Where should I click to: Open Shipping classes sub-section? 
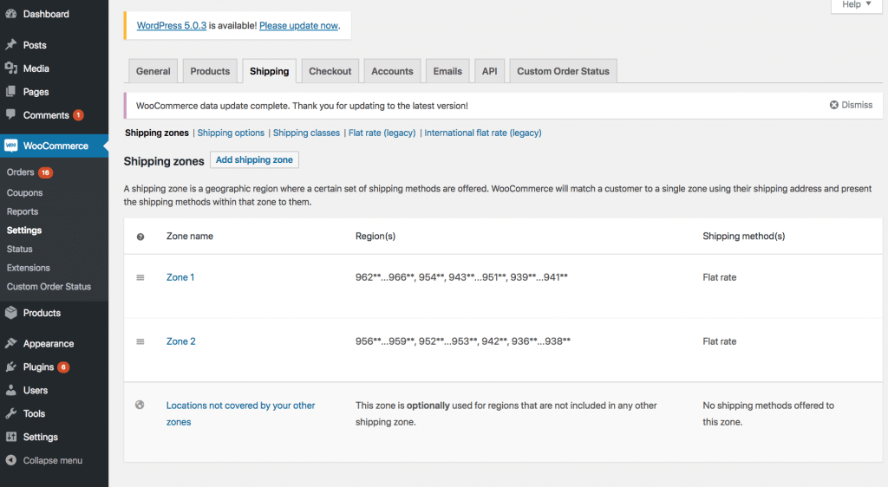306,133
